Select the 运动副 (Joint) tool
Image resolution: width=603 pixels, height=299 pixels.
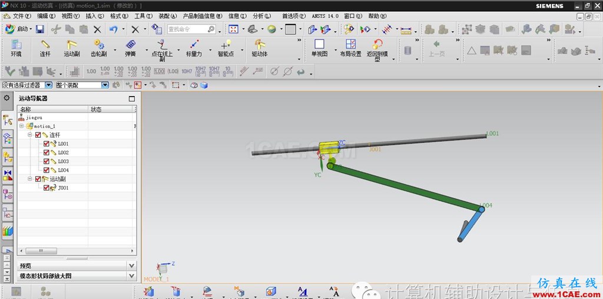[x=71, y=48]
